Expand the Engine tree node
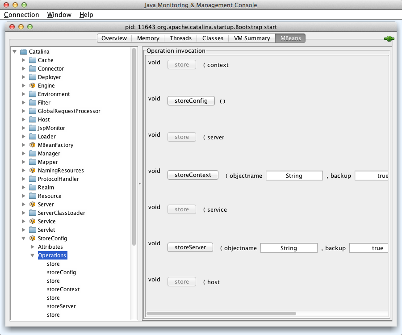Screen dimensions: 402x335 [24, 86]
